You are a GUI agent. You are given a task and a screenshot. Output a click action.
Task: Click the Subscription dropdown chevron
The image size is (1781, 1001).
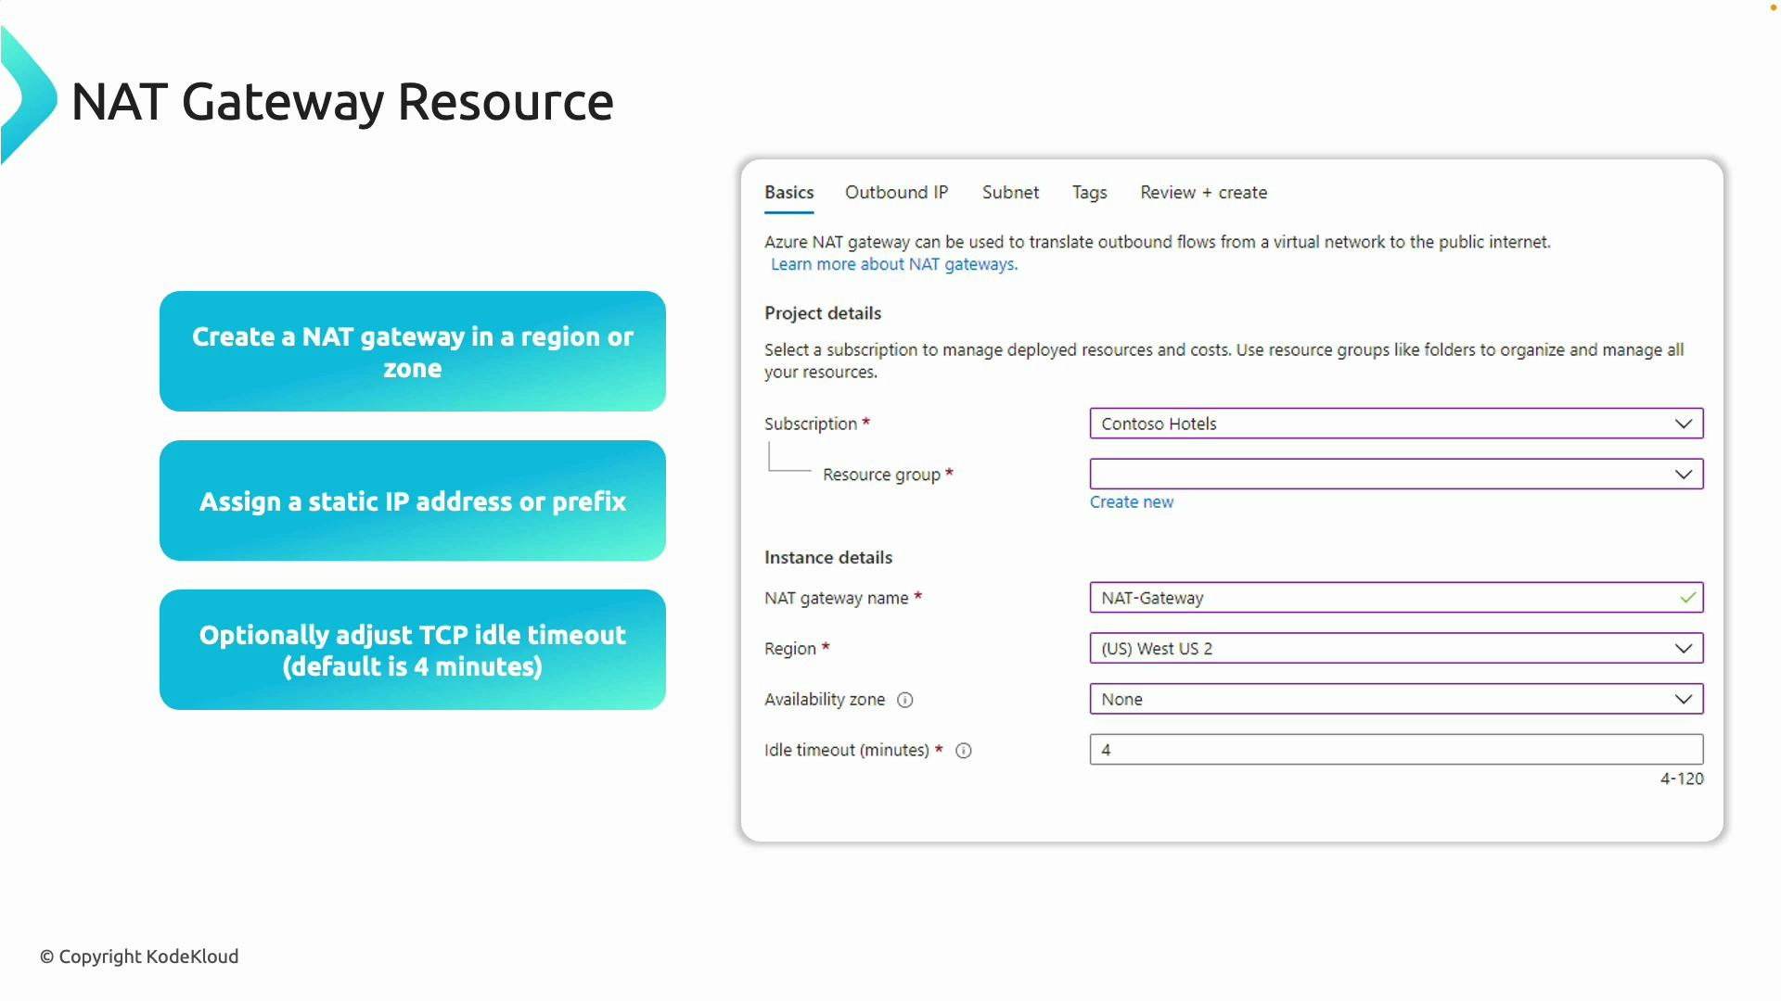click(1684, 424)
